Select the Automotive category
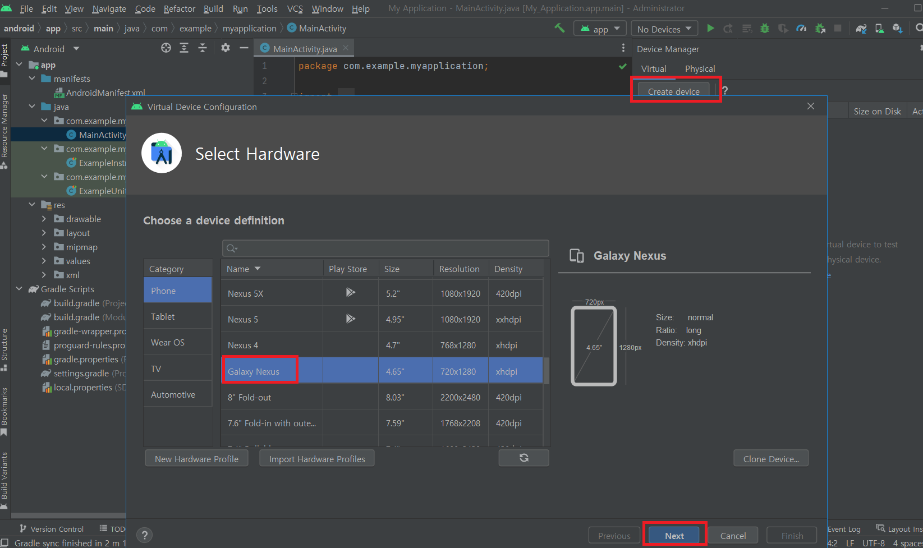The height and width of the screenshot is (548, 923). 178,394
